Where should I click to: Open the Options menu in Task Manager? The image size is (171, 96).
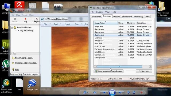(x=99, y=12)
